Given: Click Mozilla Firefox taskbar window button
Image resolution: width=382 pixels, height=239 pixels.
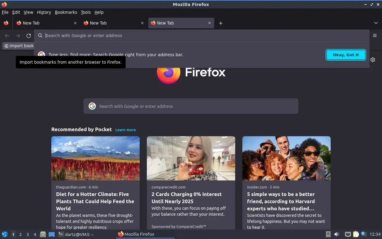Looking at the screenshot, I should point(145,234).
